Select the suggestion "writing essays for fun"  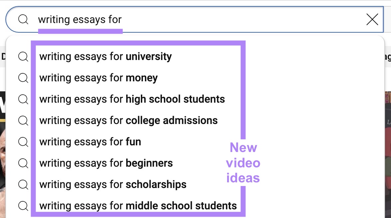click(90, 142)
